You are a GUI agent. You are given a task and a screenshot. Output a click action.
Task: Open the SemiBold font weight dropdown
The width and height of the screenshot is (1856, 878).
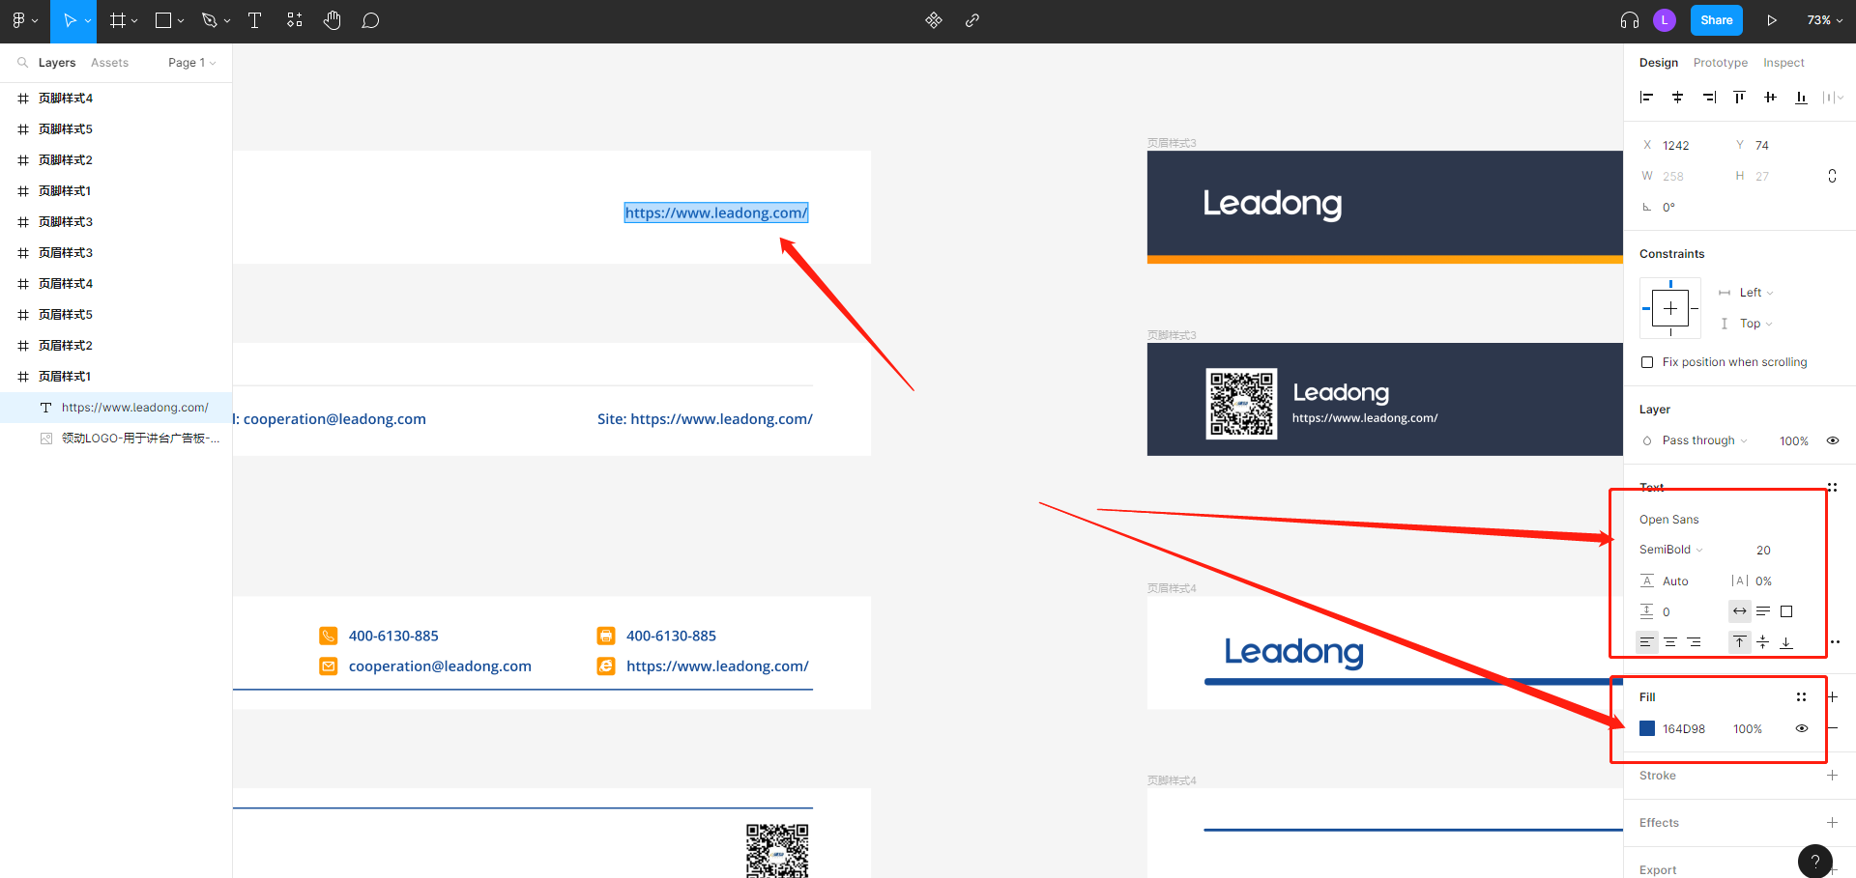click(1670, 550)
